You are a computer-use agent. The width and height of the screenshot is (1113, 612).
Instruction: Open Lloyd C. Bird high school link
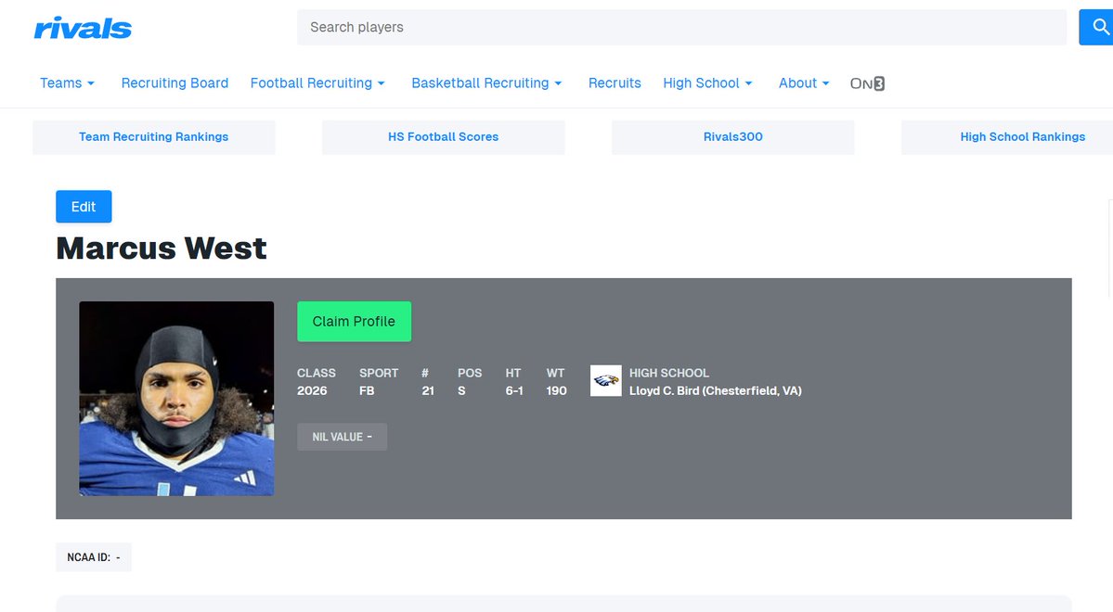coord(716,390)
